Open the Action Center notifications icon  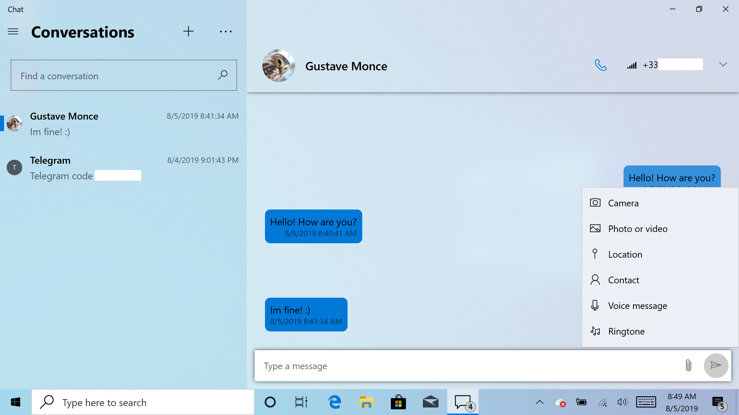[x=718, y=402]
